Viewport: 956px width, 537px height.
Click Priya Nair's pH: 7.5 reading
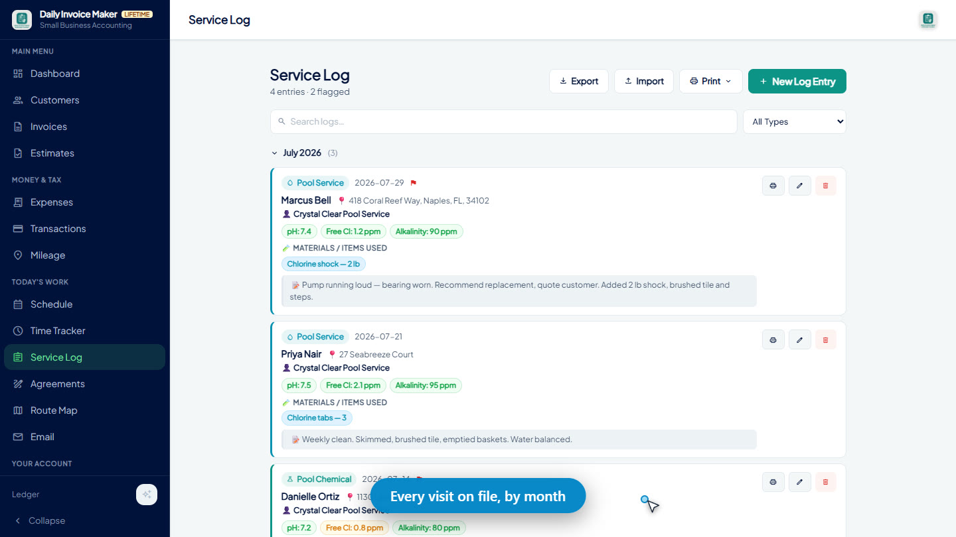pos(299,385)
